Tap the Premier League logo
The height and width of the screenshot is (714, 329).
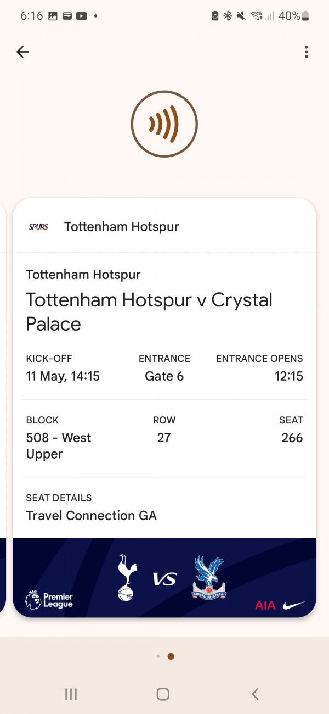click(x=49, y=600)
